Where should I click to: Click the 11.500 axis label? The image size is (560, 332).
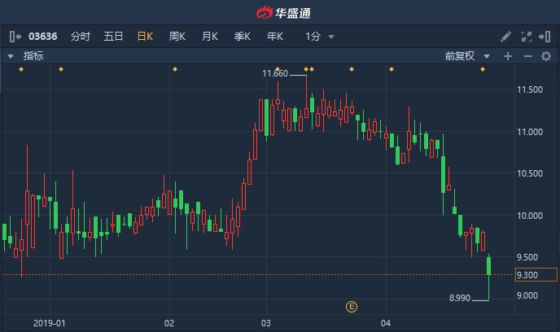[x=530, y=90]
